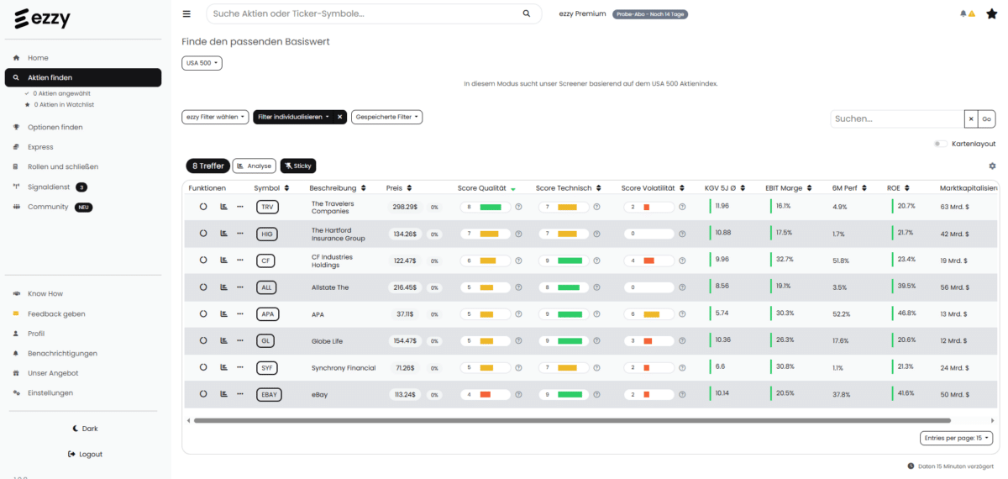This screenshot has width=1008, height=479.
Task: Sort table by EBIT Marge column
Action: click(x=788, y=188)
